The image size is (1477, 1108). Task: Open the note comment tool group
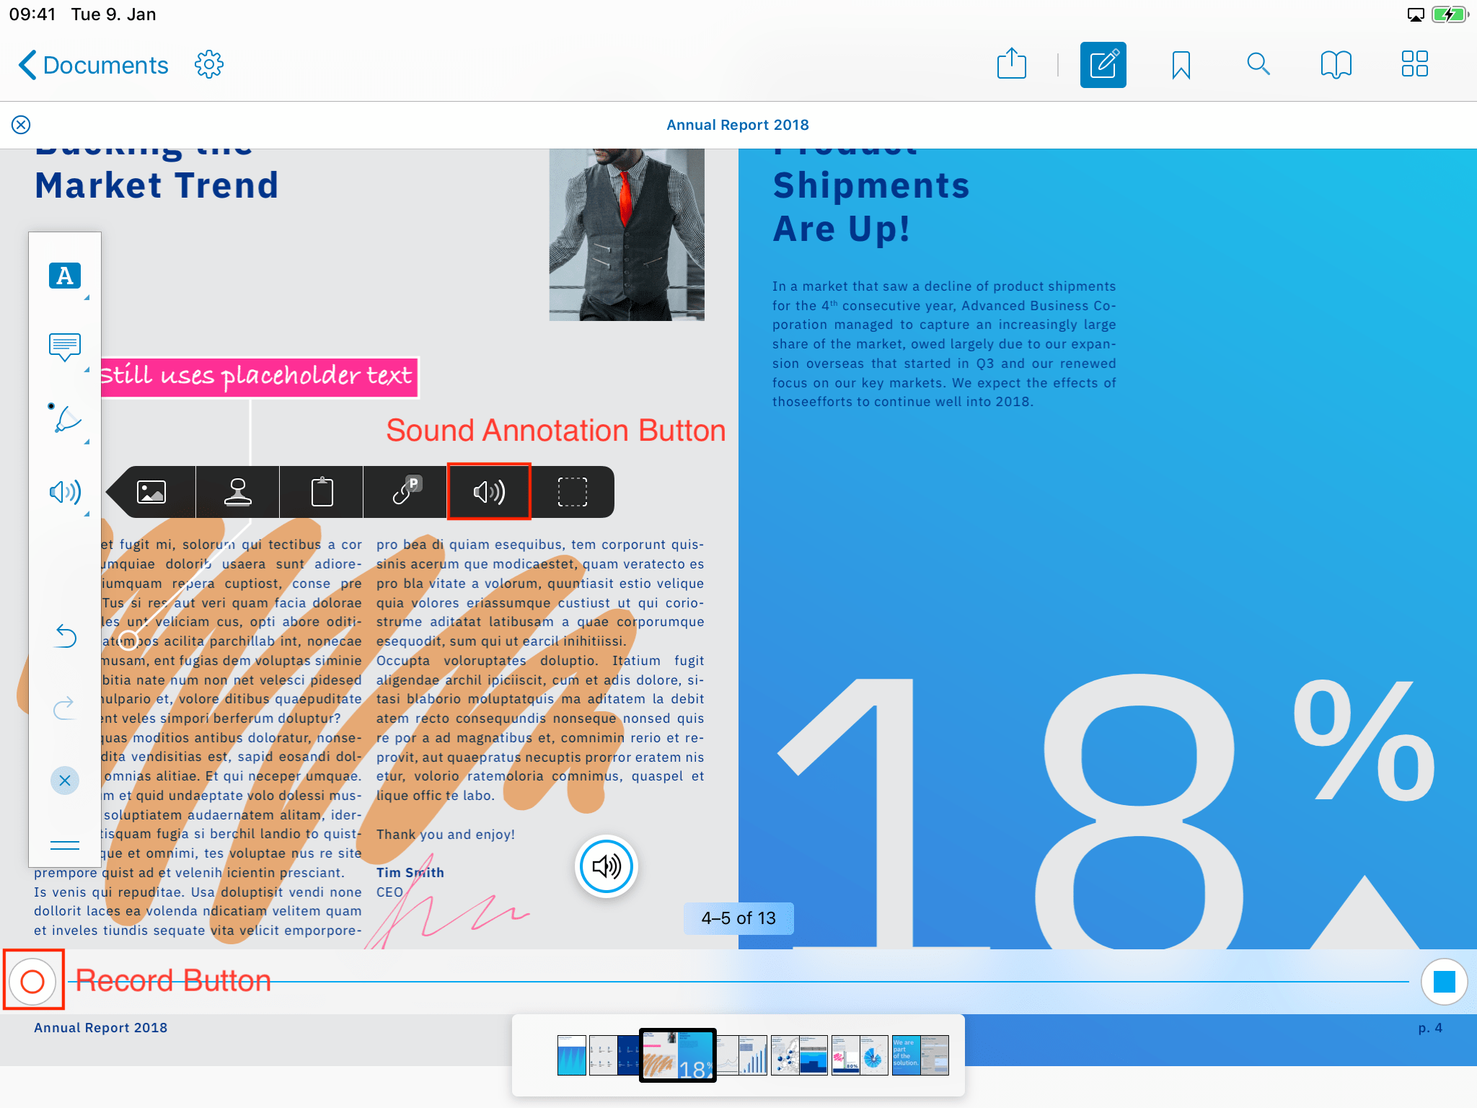[65, 347]
